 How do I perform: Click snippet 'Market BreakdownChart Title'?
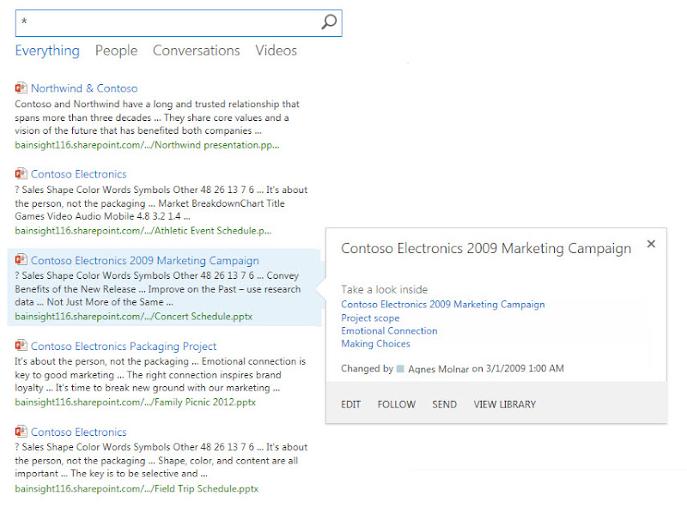[x=222, y=203]
